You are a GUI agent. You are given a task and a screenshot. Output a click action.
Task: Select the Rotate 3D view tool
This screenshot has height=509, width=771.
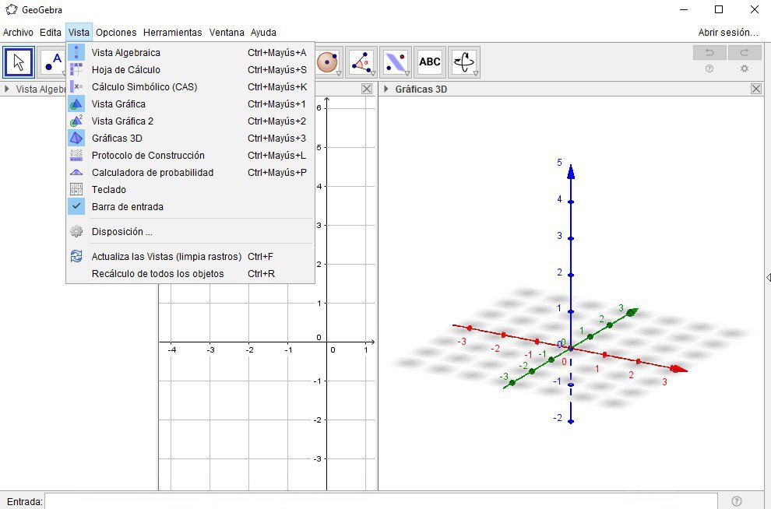463,62
